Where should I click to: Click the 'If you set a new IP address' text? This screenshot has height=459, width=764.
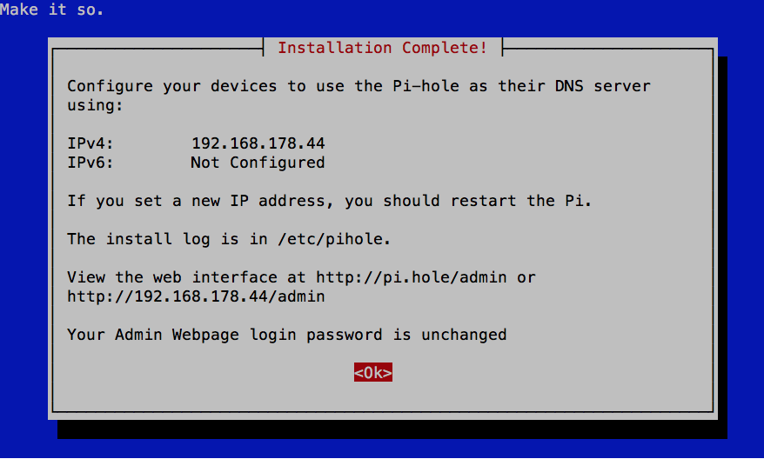coord(196,201)
